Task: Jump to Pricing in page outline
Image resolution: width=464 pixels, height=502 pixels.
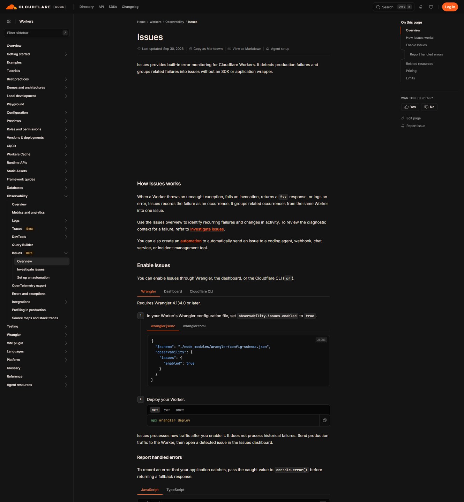Action: (x=411, y=71)
